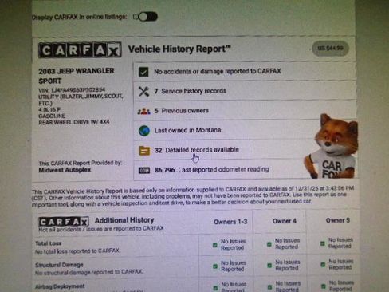
Task: Click the CAR FOX mascot image
Action: tap(331, 146)
